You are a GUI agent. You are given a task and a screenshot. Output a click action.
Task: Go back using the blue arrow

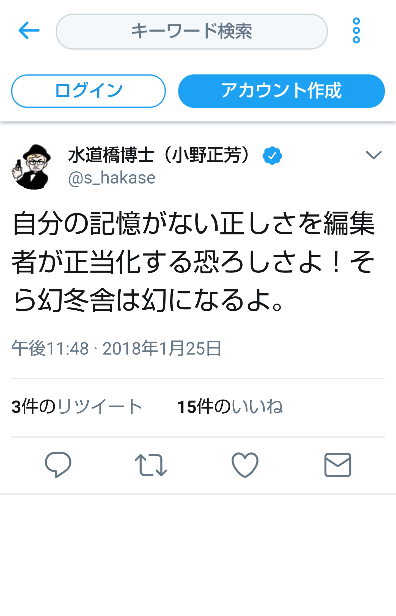click(29, 31)
